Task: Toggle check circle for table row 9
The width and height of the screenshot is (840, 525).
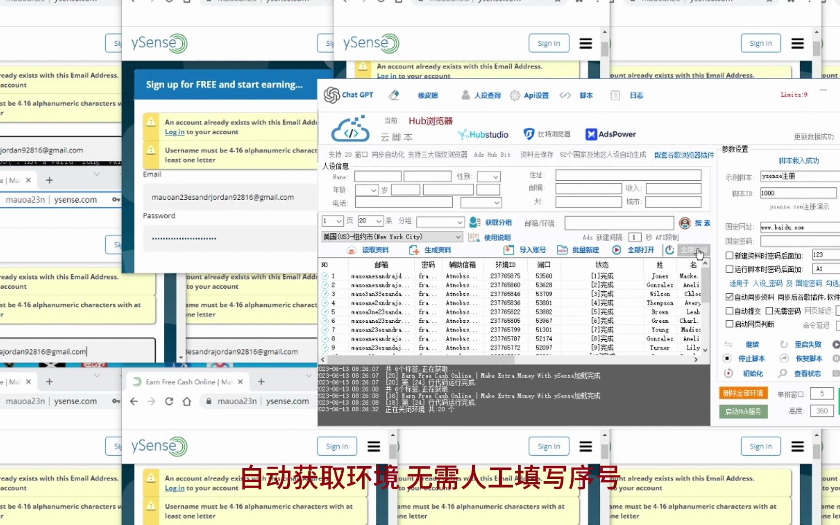Action: 325,348
